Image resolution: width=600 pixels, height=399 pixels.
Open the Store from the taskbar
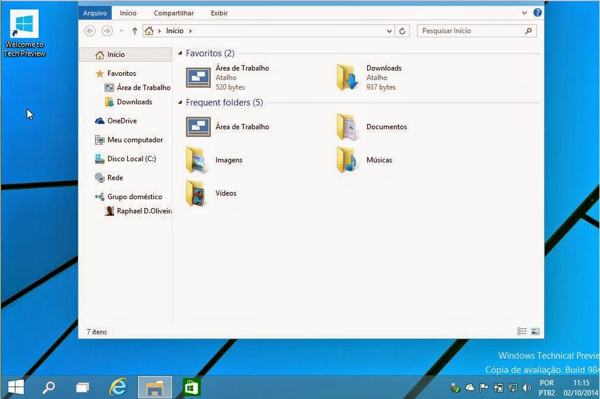pos(191,388)
